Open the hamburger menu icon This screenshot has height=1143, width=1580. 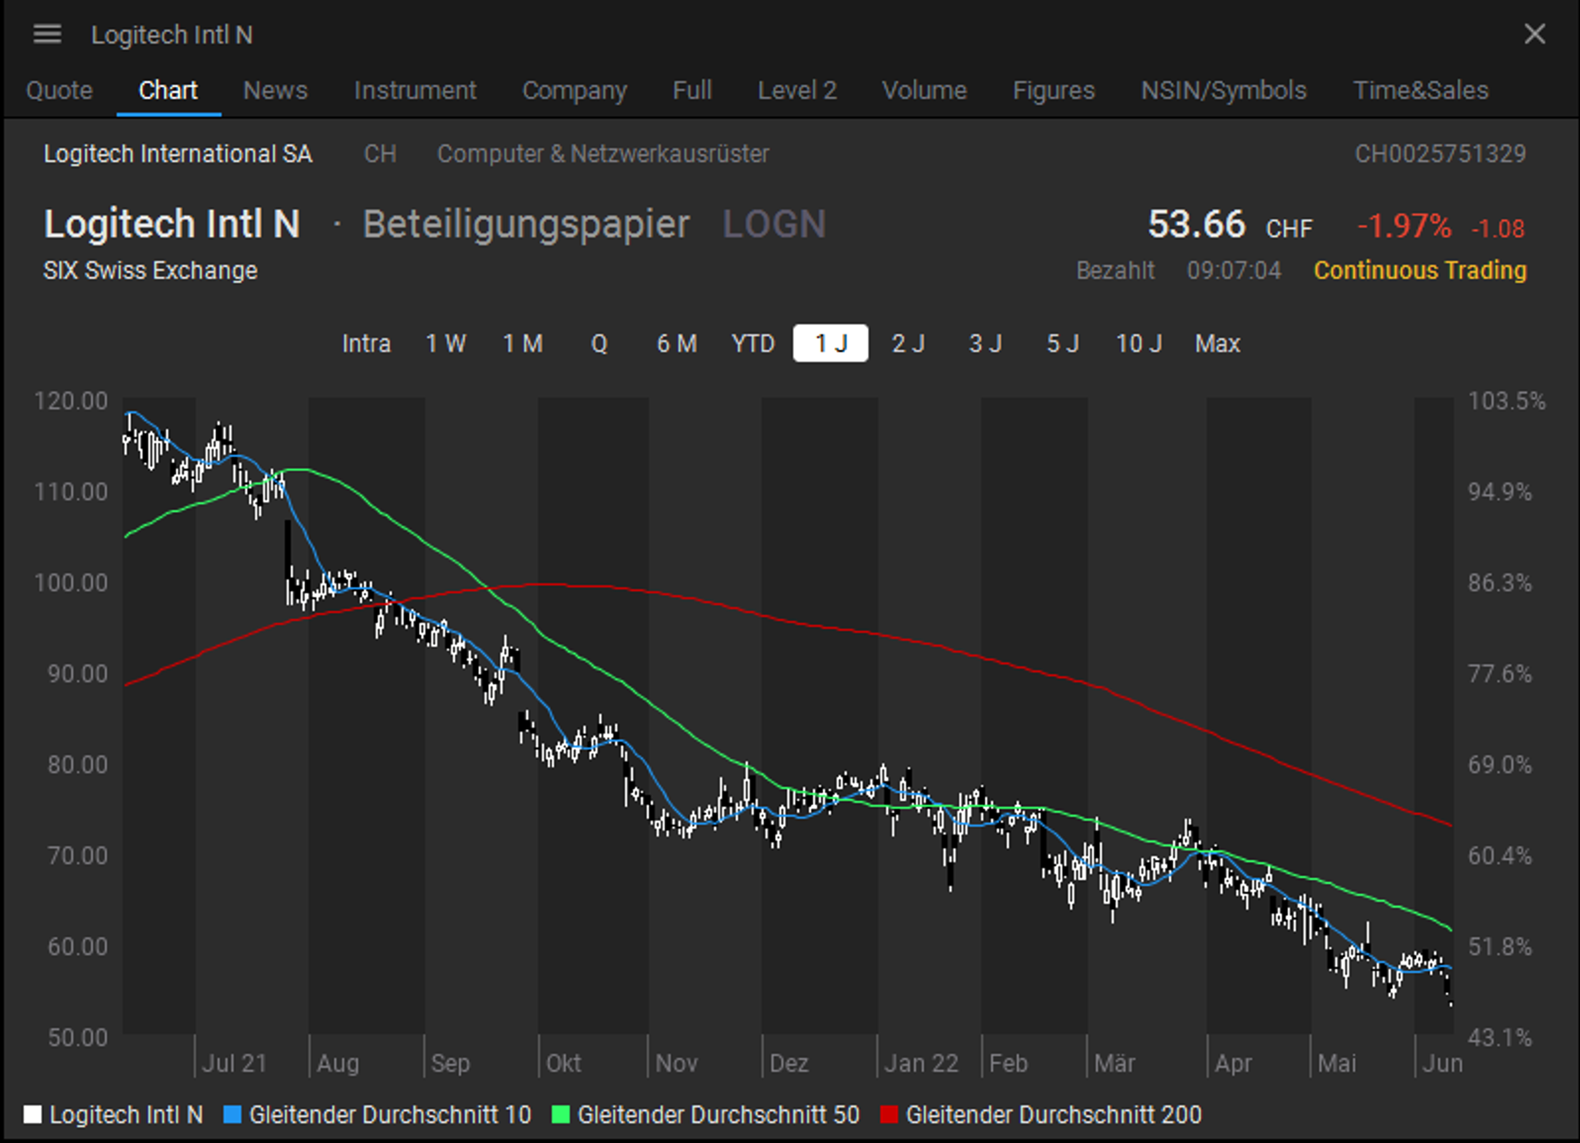47,34
